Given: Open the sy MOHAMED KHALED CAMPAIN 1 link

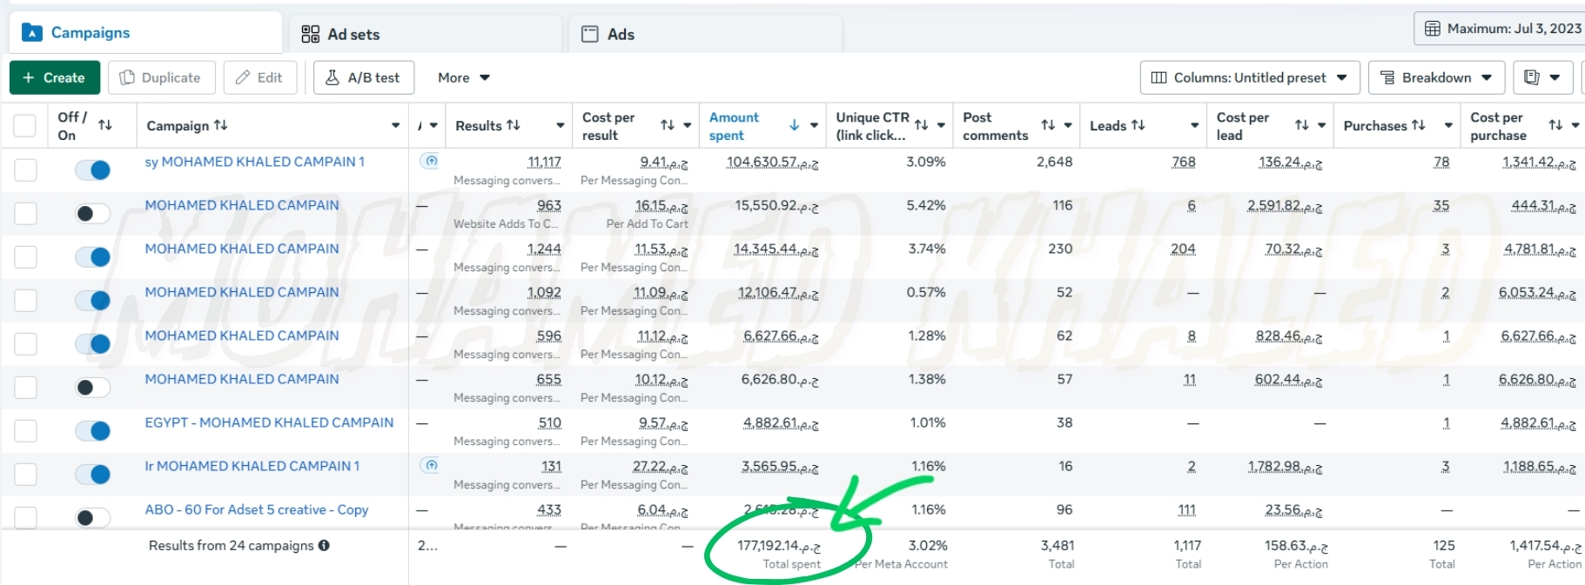Looking at the screenshot, I should tap(254, 162).
